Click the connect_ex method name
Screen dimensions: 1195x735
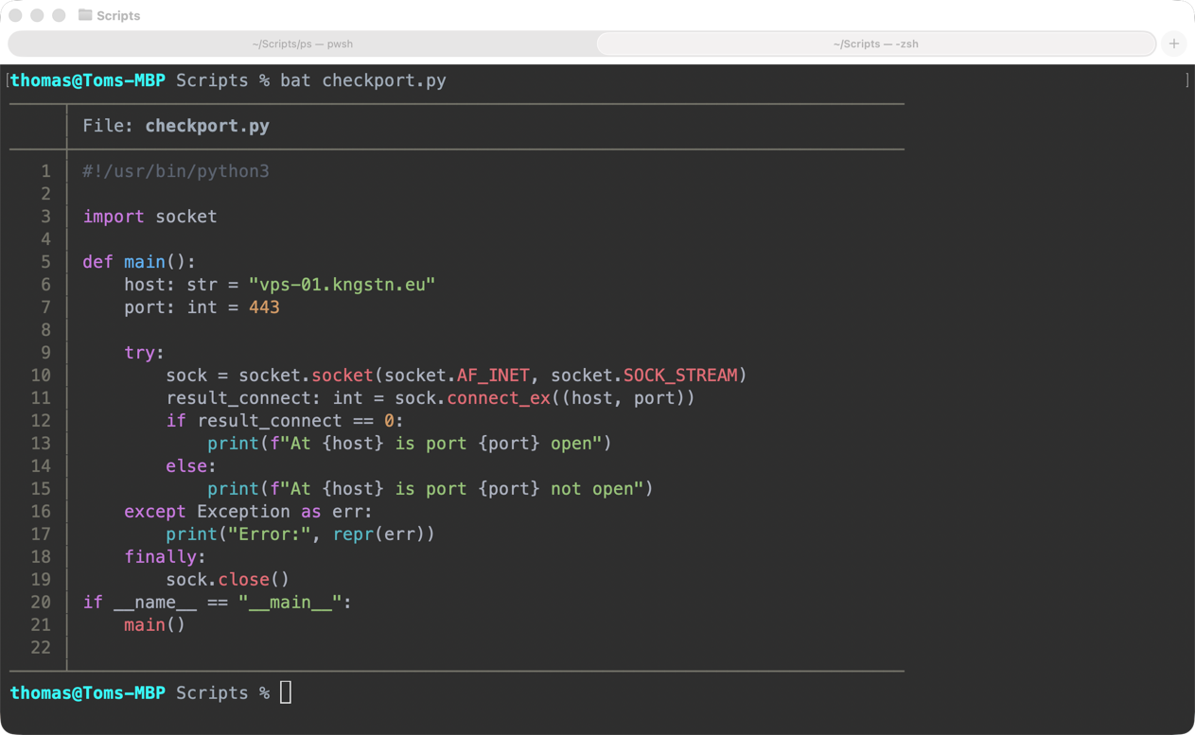[x=499, y=398]
